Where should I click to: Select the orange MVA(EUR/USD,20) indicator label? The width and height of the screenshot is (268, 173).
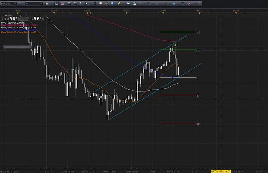18,32
